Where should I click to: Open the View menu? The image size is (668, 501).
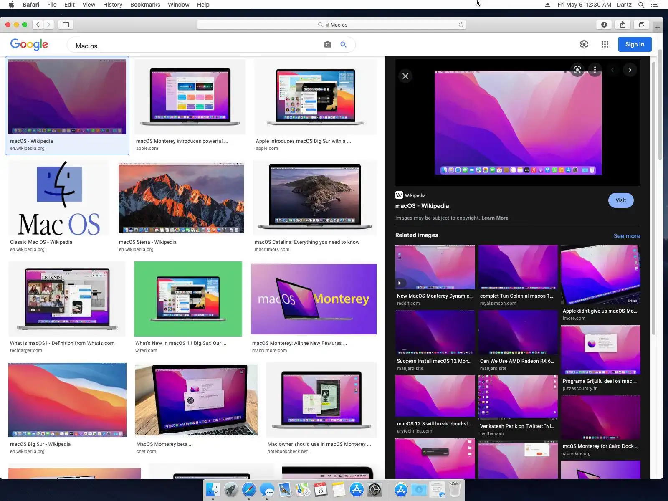[x=89, y=5]
